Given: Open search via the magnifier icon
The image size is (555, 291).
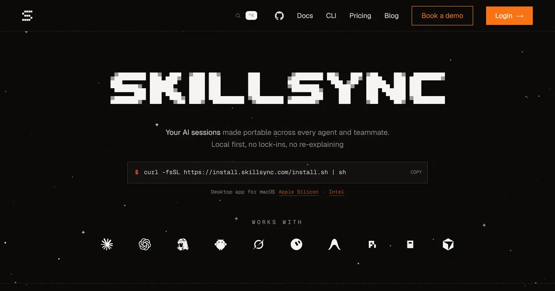Looking at the screenshot, I should (x=238, y=16).
